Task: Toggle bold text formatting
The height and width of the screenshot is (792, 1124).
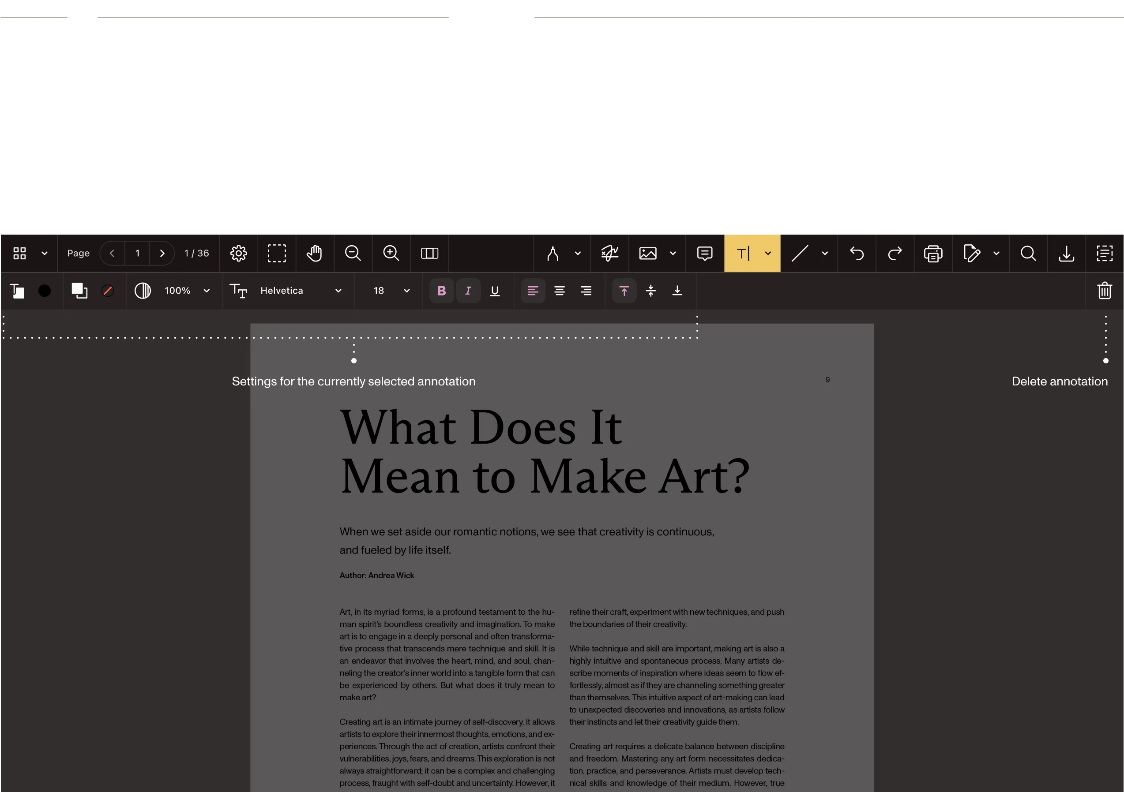Action: pyautogui.click(x=441, y=291)
